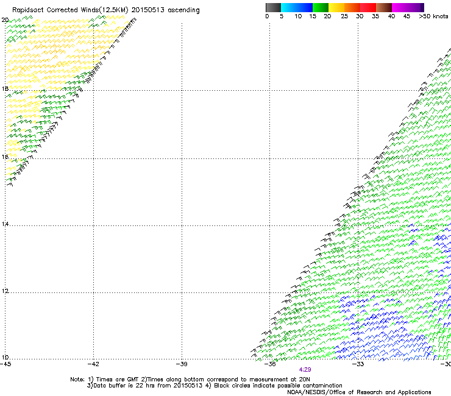Click the longitude label '-42'
The image size is (451, 396).
[93, 364]
